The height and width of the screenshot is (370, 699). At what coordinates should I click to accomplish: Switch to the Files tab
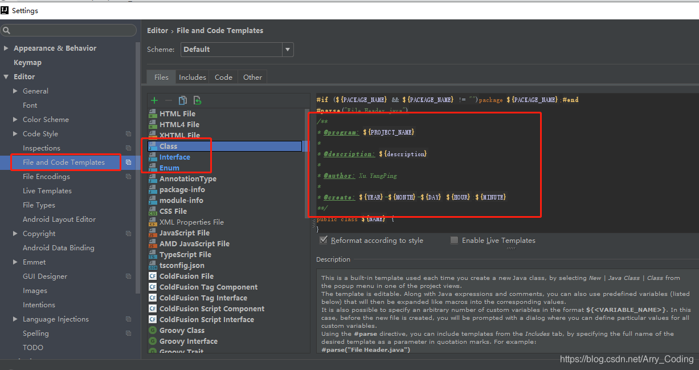(161, 77)
